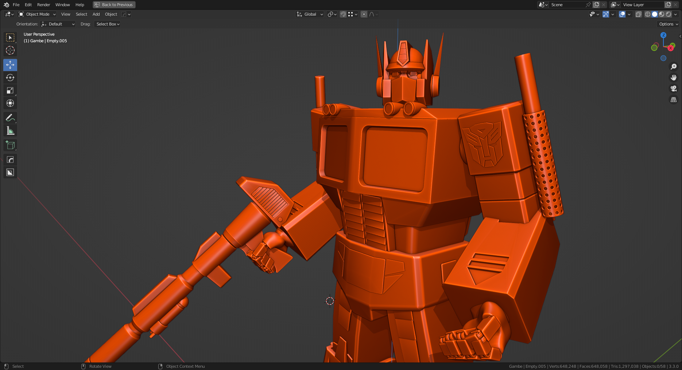Open the File menu
682x370 pixels.
pos(16,5)
